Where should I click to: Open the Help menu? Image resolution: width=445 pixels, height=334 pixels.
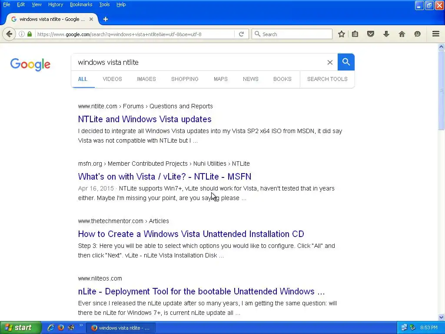pos(121,4)
